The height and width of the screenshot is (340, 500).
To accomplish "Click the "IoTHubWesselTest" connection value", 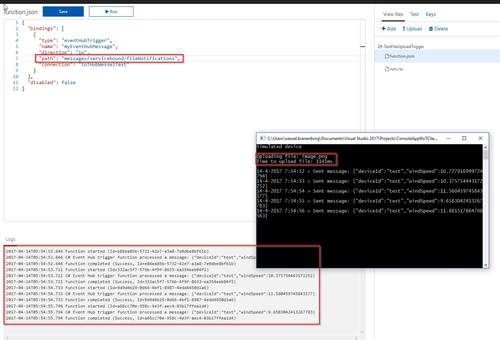I will pyautogui.click(x=104, y=65).
